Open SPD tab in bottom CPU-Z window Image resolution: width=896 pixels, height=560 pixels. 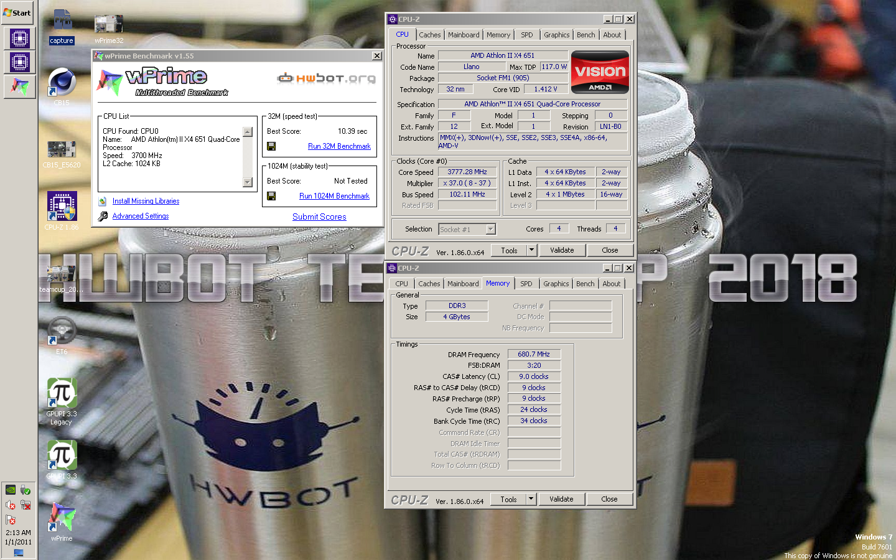pyautogui.click(x=526, y=284)
